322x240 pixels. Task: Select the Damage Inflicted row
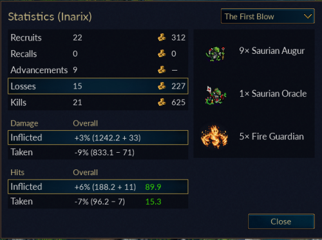pos(98,137)
